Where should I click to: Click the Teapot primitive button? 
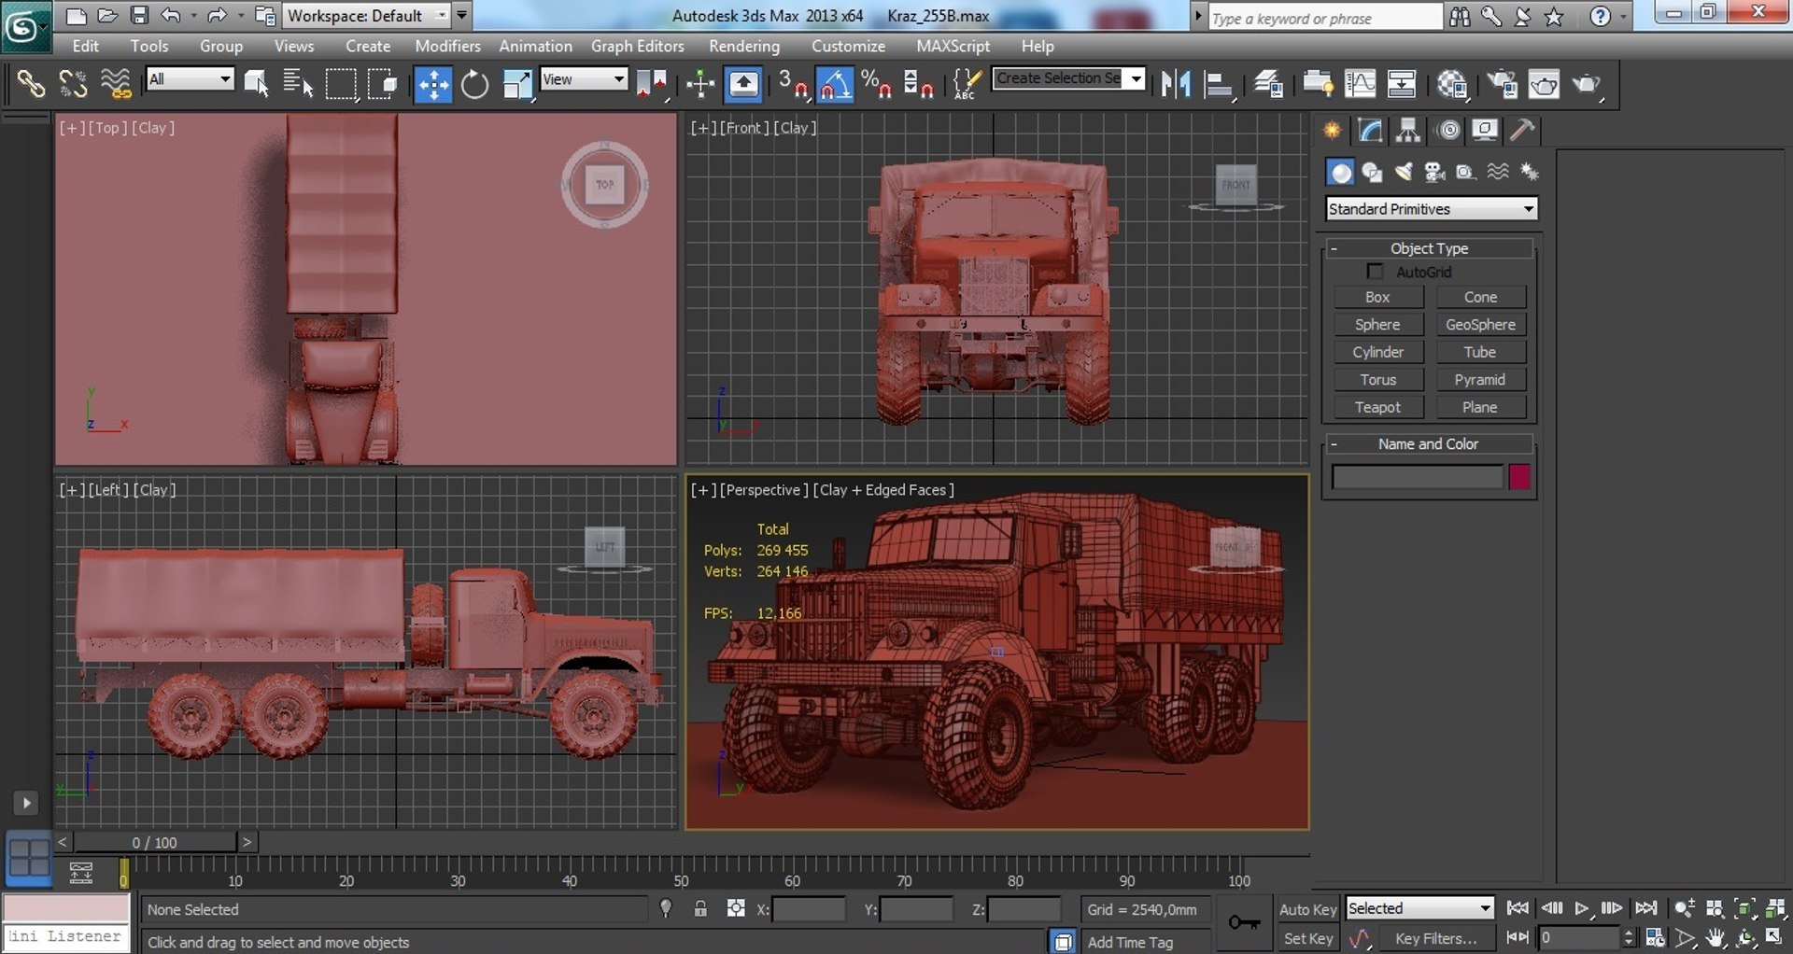click(x=1378, y=407)
